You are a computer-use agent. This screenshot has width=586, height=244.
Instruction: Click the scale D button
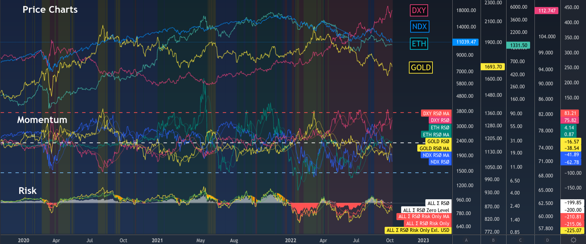coord(547,240)
